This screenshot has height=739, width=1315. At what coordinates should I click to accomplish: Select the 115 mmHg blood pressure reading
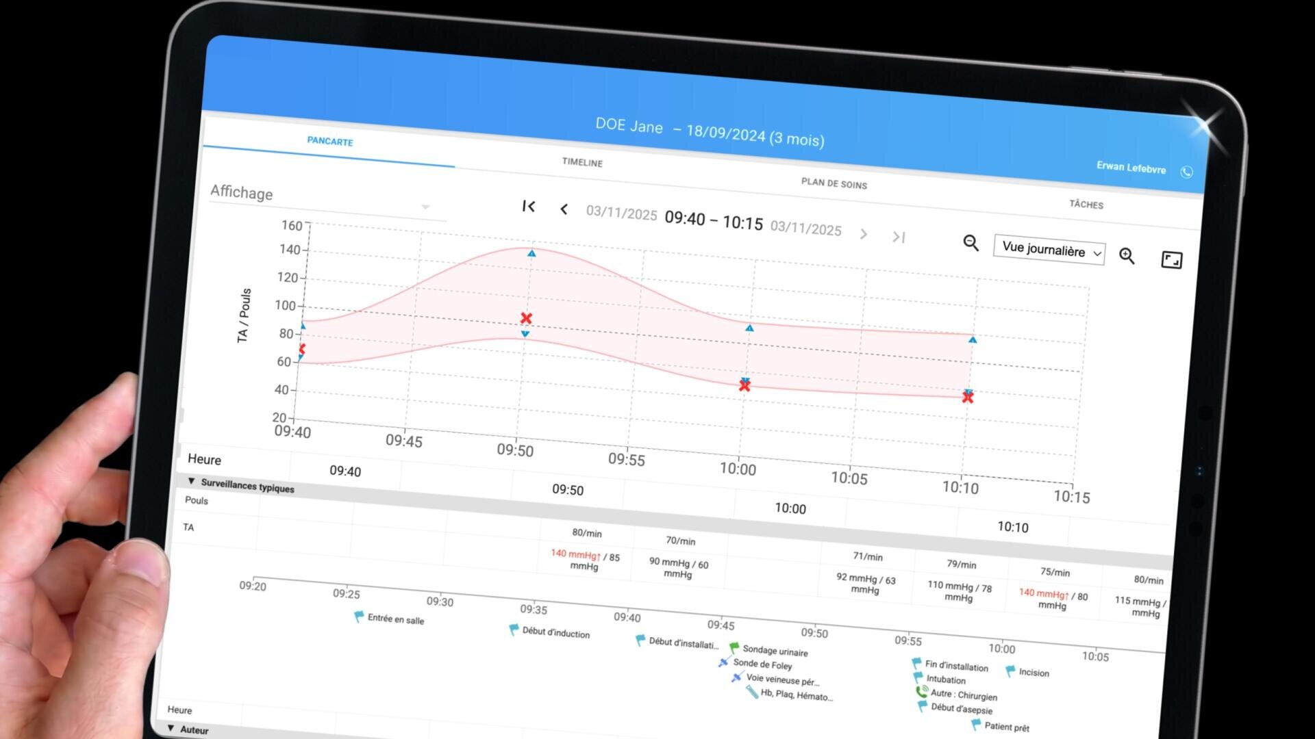pyautogui.click(x=1141, y=606)
